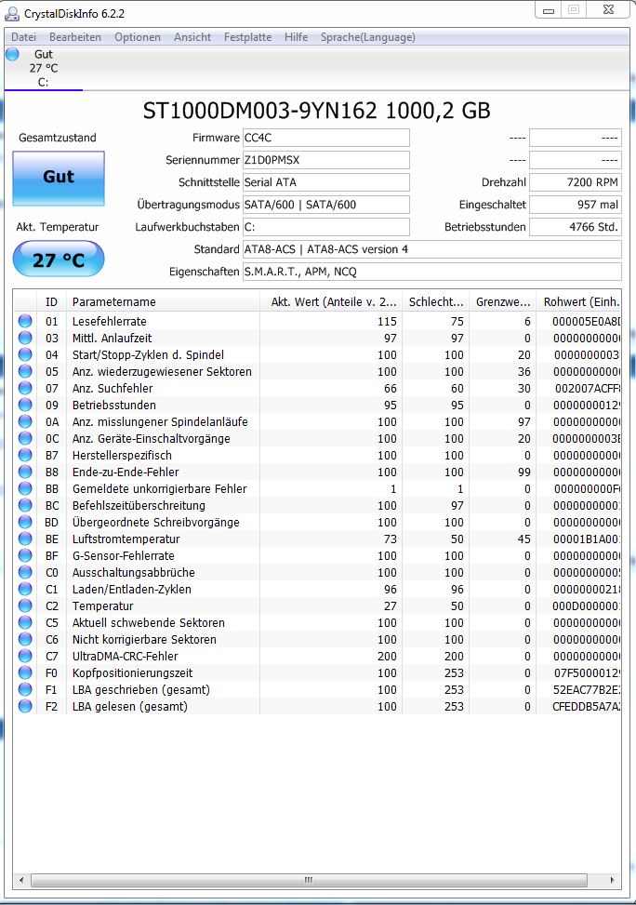Click the Firmware field CC4C
The image size is (636, 905).
(x=326, y=138)
